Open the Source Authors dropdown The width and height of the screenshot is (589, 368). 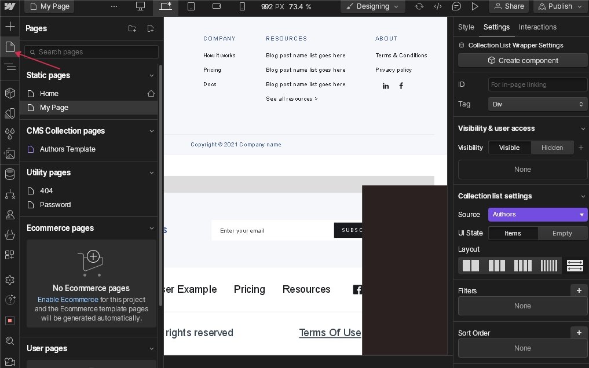[x=537, y=215]
